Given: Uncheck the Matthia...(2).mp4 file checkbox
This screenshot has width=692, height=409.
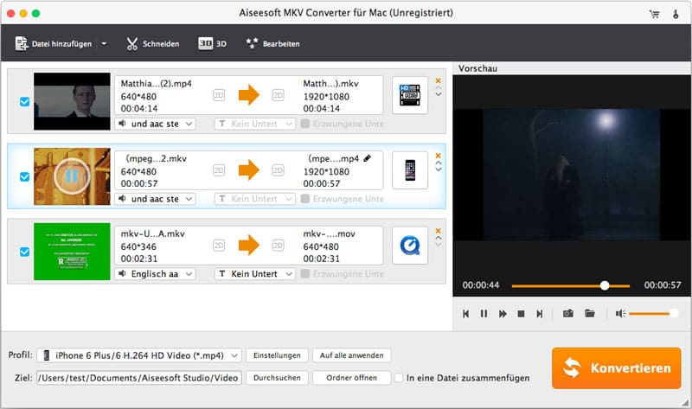Looking at the screenshot, I should click(25, 101).
